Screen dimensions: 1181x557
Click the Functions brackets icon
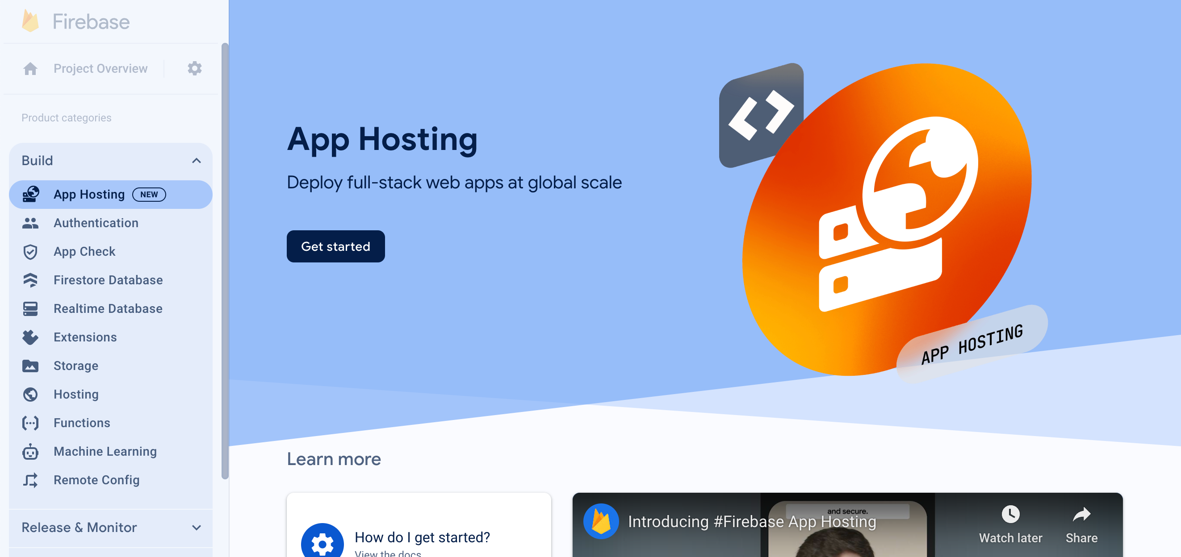coord(30,423)
